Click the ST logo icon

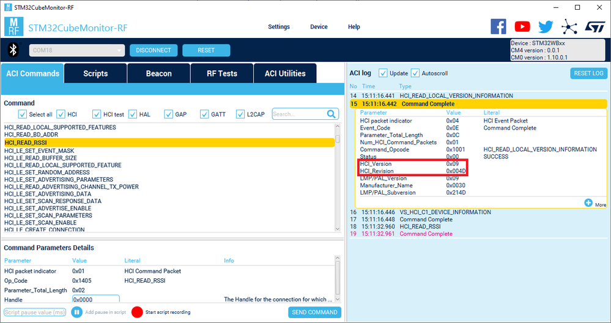(x=595, y=26)
